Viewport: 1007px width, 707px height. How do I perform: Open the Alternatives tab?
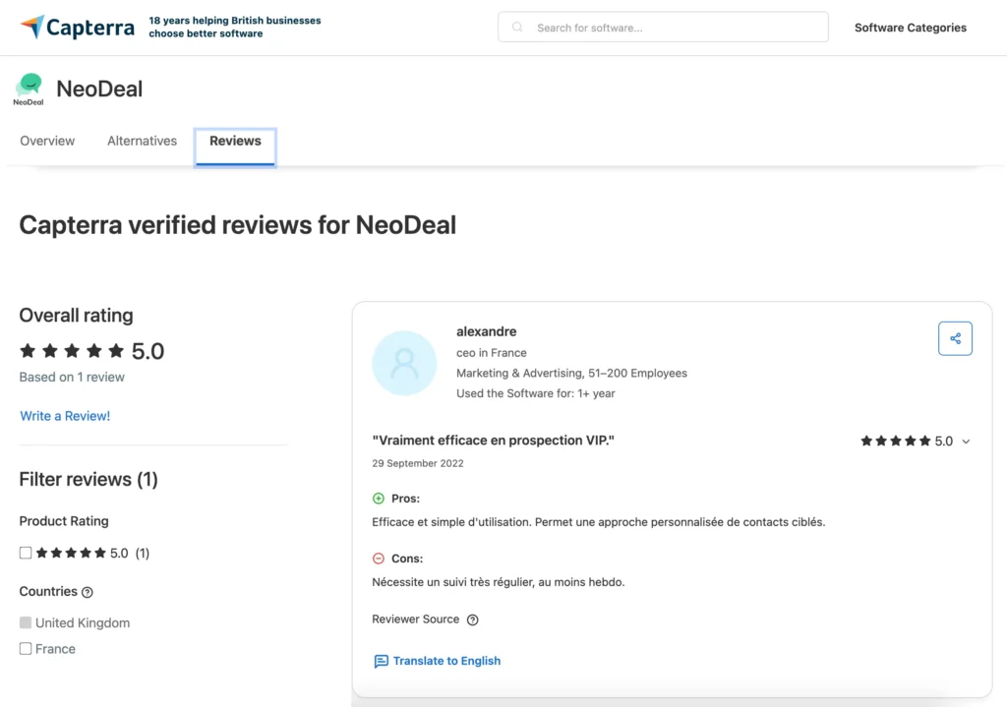[x=142, y=141]
